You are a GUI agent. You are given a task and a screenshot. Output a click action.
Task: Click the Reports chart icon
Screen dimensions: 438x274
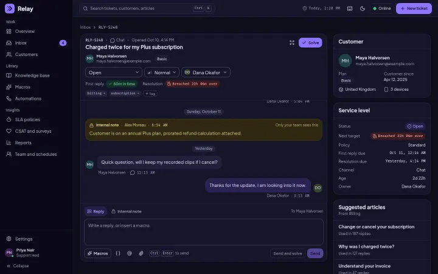(x=9, y=142)
